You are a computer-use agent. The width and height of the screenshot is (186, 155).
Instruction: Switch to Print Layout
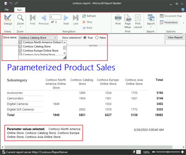(138, 21)
